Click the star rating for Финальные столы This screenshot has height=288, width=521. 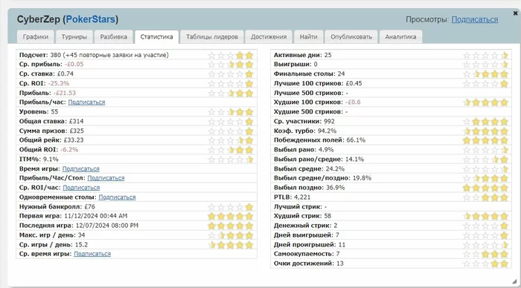485,74
